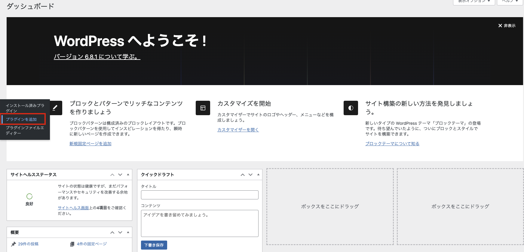Move サイトヘルスステータス box up

(x=112, y=175)
